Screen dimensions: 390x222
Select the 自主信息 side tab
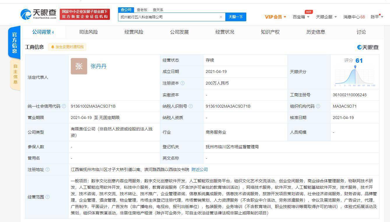click(15, 74)
